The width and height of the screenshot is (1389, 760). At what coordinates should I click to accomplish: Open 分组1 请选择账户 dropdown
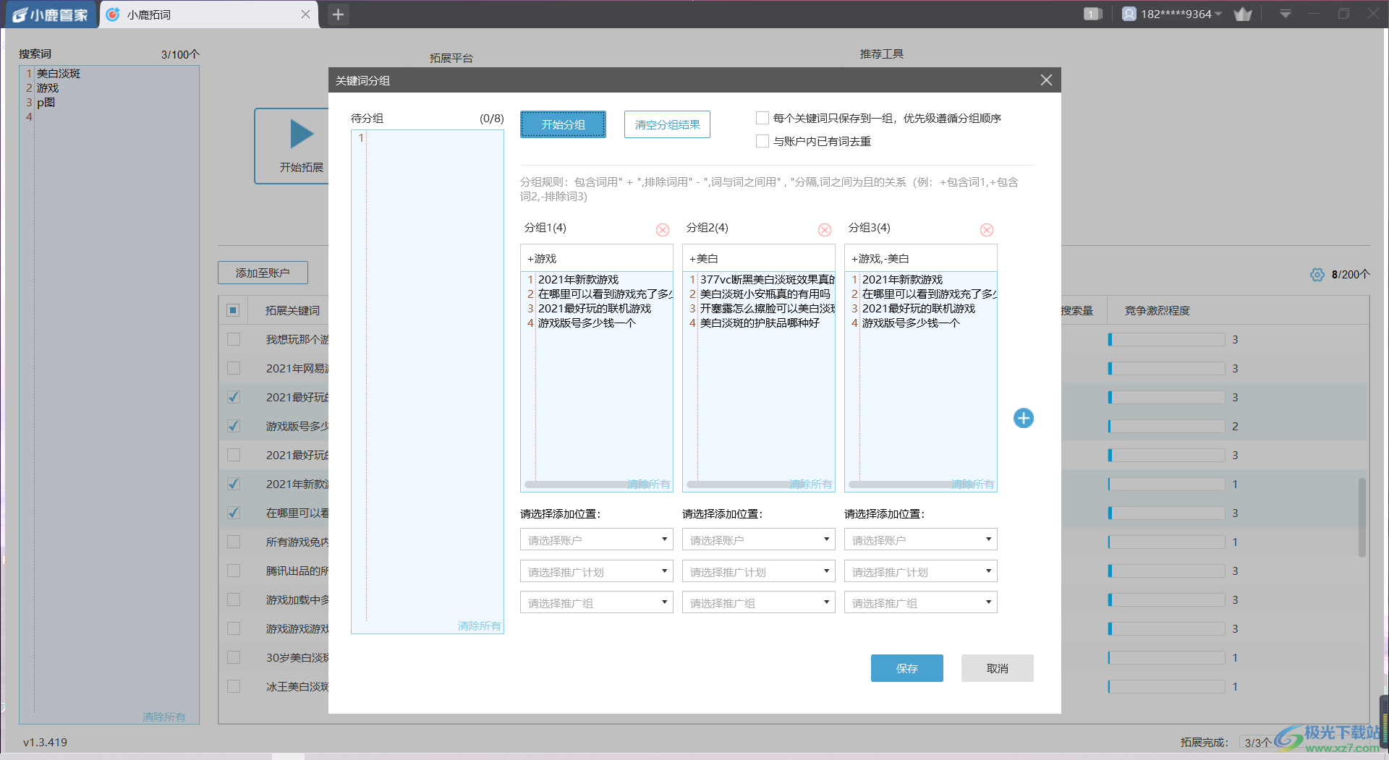pos(596,539)
